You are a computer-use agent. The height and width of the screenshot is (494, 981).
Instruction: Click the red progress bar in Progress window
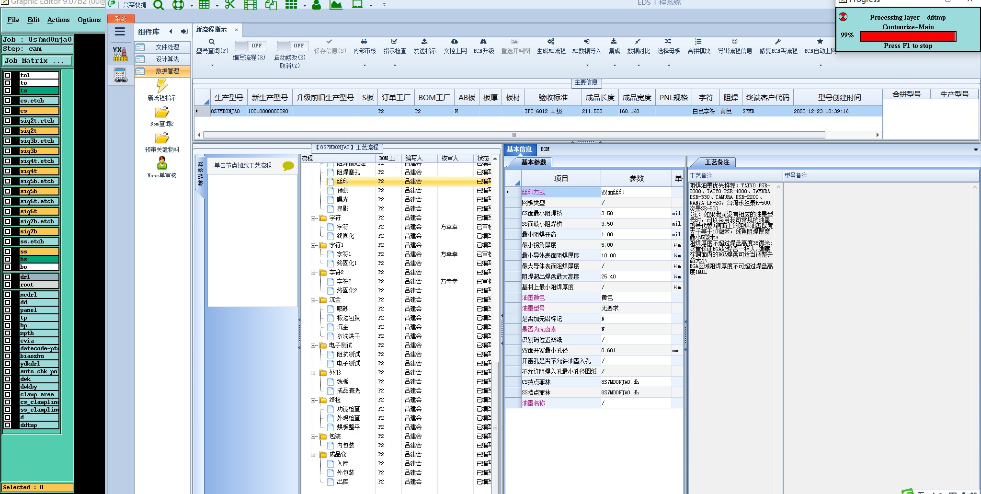[x=908, y=36]
